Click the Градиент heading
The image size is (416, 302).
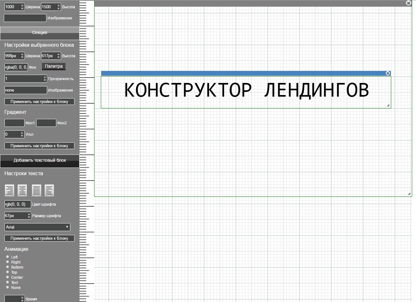pyautogui.click(x=15, y=112)
